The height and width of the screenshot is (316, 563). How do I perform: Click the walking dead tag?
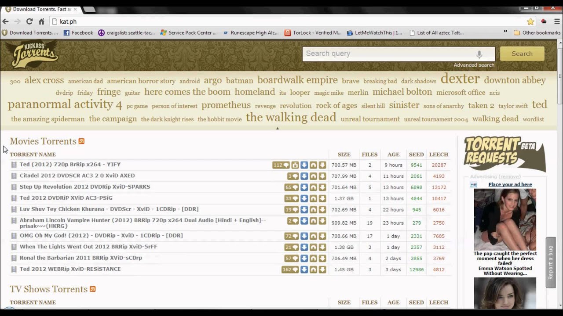point(291,117)
